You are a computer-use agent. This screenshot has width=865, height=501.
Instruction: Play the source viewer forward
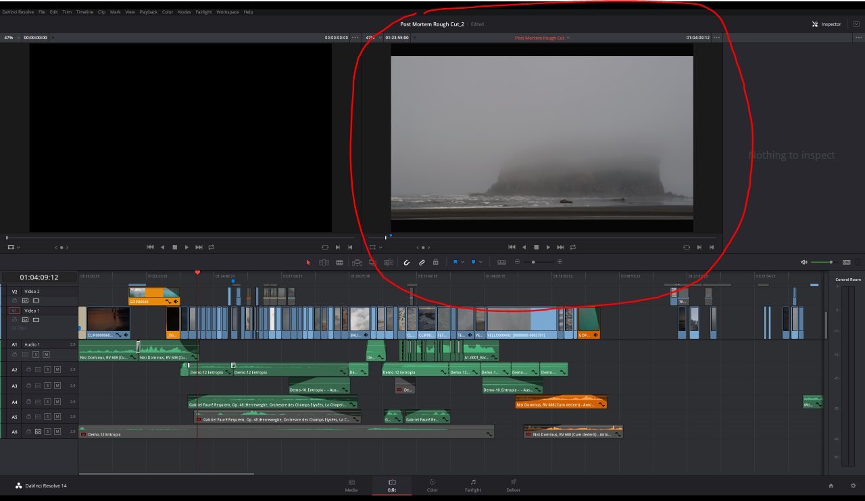click(187, 247)
